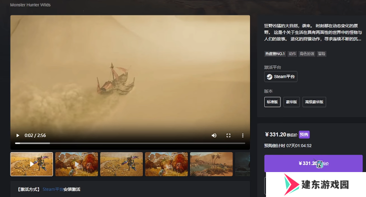View the desert oasis palm tree thumbnail
The height and width of the screenshot is (197, 366).
click(x=211, y=164)
